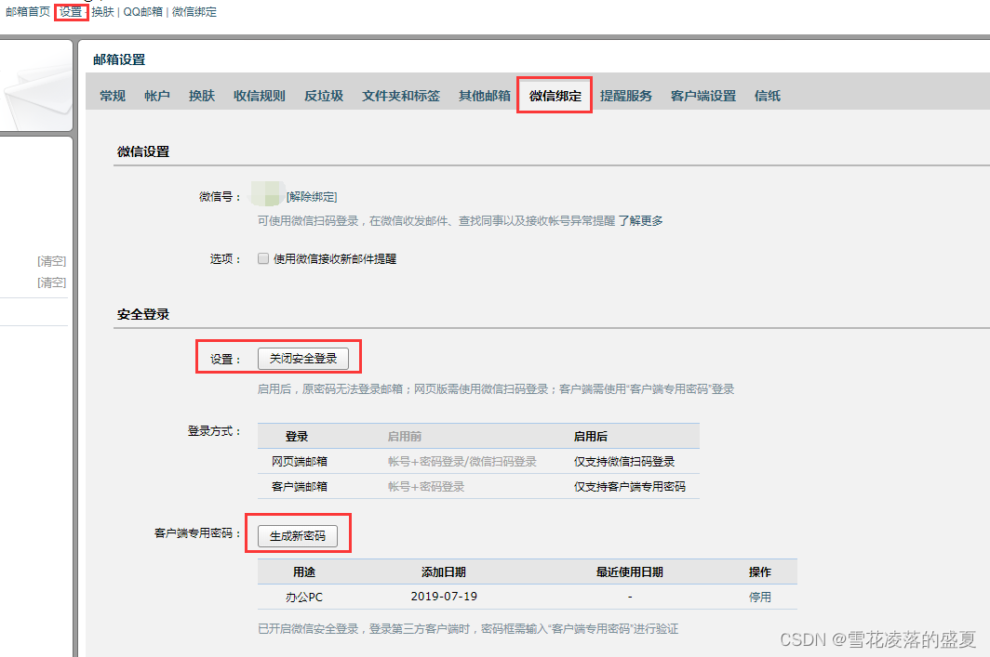Open the 邮箱首页 link
The image size is (990, 657).
click(28, 12)
